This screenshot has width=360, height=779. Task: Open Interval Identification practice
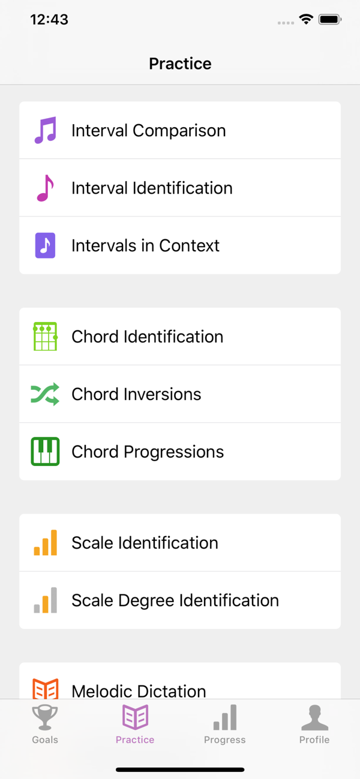click(180, 188)
